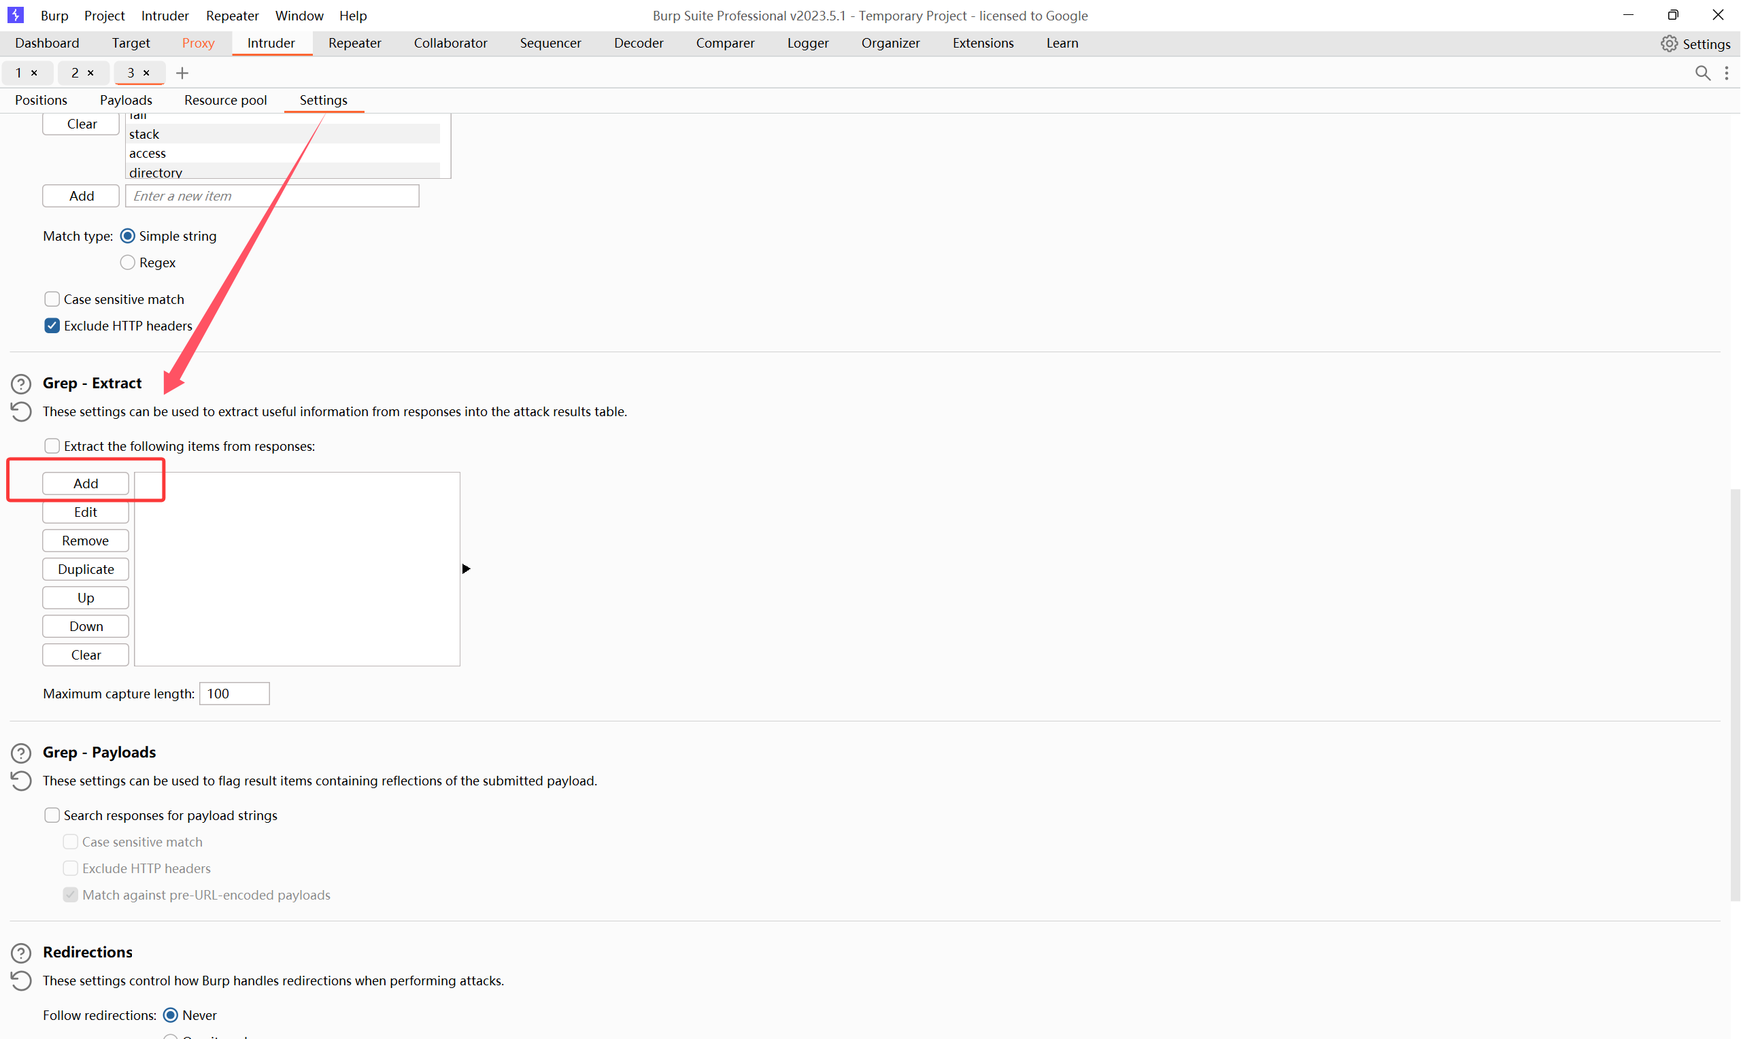Open Redirections help icon
The image size is (1741, 1039).
coord(21,953)
